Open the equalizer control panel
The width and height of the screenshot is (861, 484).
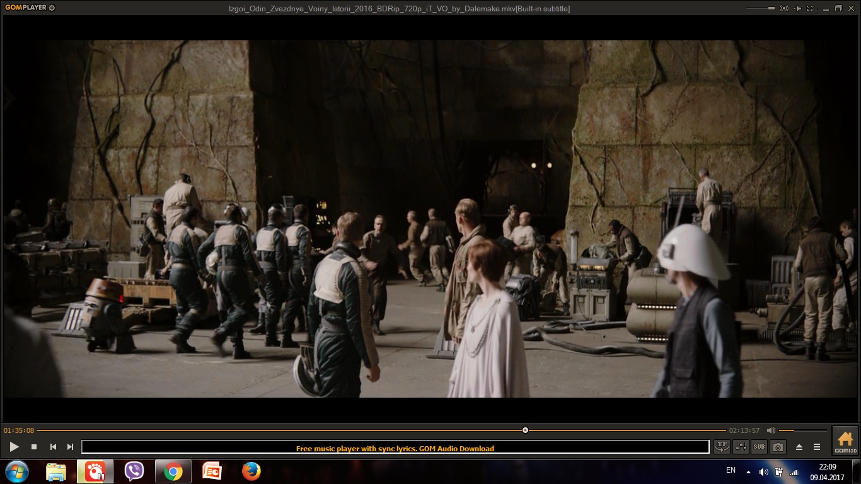coord(741,447)
